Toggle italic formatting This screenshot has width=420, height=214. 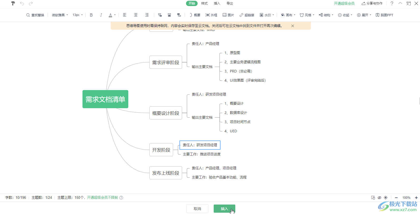point(101,15)
